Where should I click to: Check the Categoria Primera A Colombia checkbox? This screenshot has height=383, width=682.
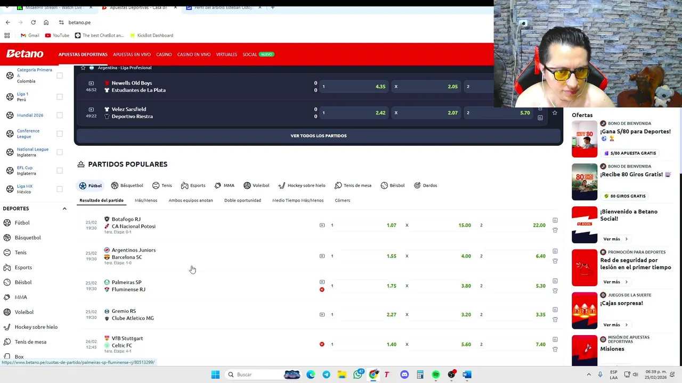tap(60, 76)
